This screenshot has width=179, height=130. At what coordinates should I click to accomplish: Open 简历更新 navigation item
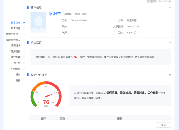click(16, 52)
